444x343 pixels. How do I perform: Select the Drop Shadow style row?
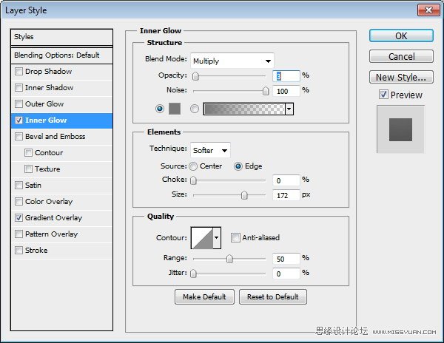point(61,71)
